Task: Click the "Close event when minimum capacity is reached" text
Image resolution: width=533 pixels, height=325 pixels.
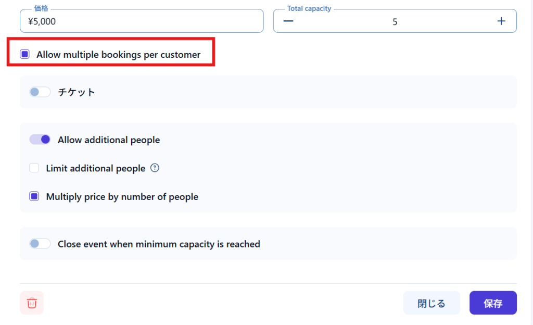Action: 159,244
